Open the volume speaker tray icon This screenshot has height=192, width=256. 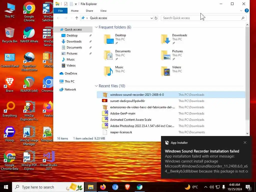(x=211, y=187)
